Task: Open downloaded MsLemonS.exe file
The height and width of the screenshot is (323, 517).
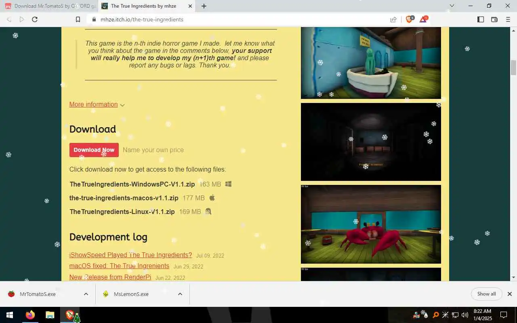Action: (x=131, y=294)
